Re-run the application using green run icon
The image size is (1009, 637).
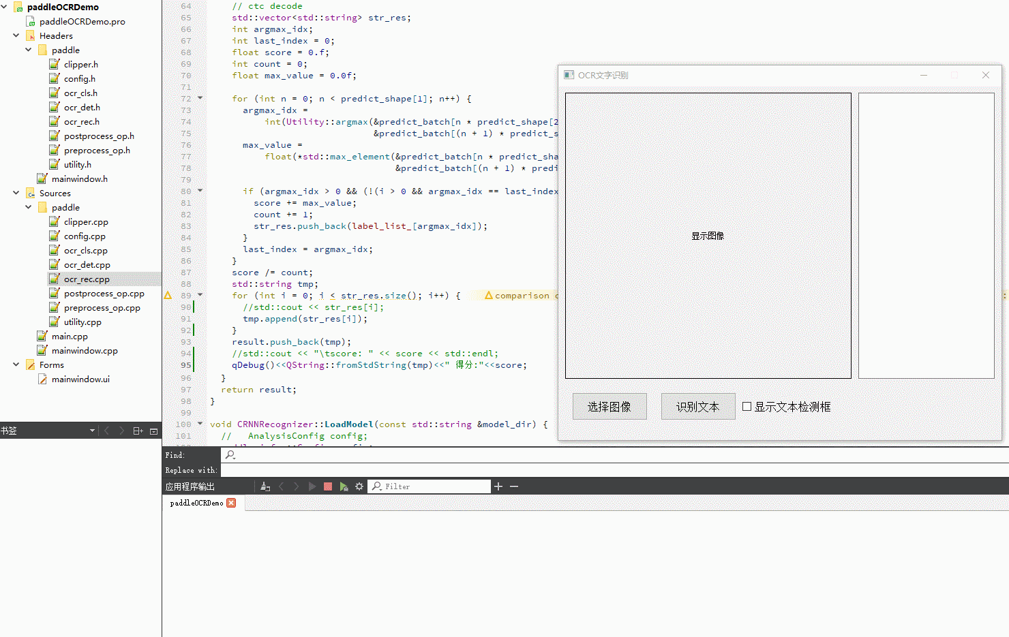tap(344, 486)
